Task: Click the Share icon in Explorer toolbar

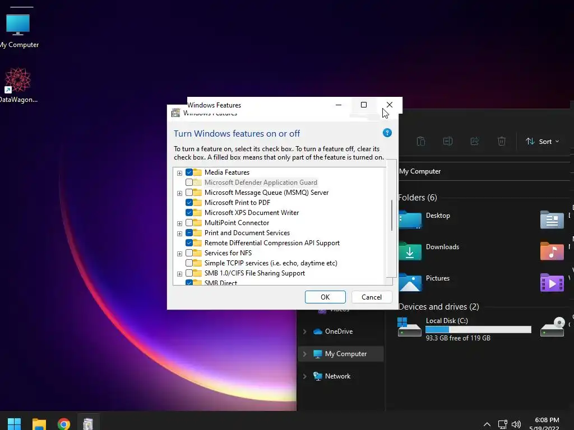Action: pyautogui.click(x=474, y=141)
